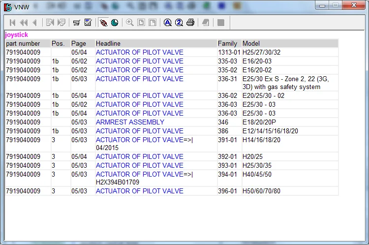Image resolution: width=369 pixels, height=245 pixels.
Task: Go to first page arrow icon
Action: pyautogui.click(x=12, y=23)
